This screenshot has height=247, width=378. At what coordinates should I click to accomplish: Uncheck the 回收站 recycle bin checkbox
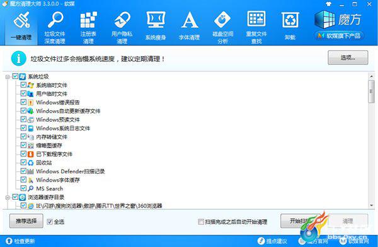pyautogui.click(x=23, y=163)
